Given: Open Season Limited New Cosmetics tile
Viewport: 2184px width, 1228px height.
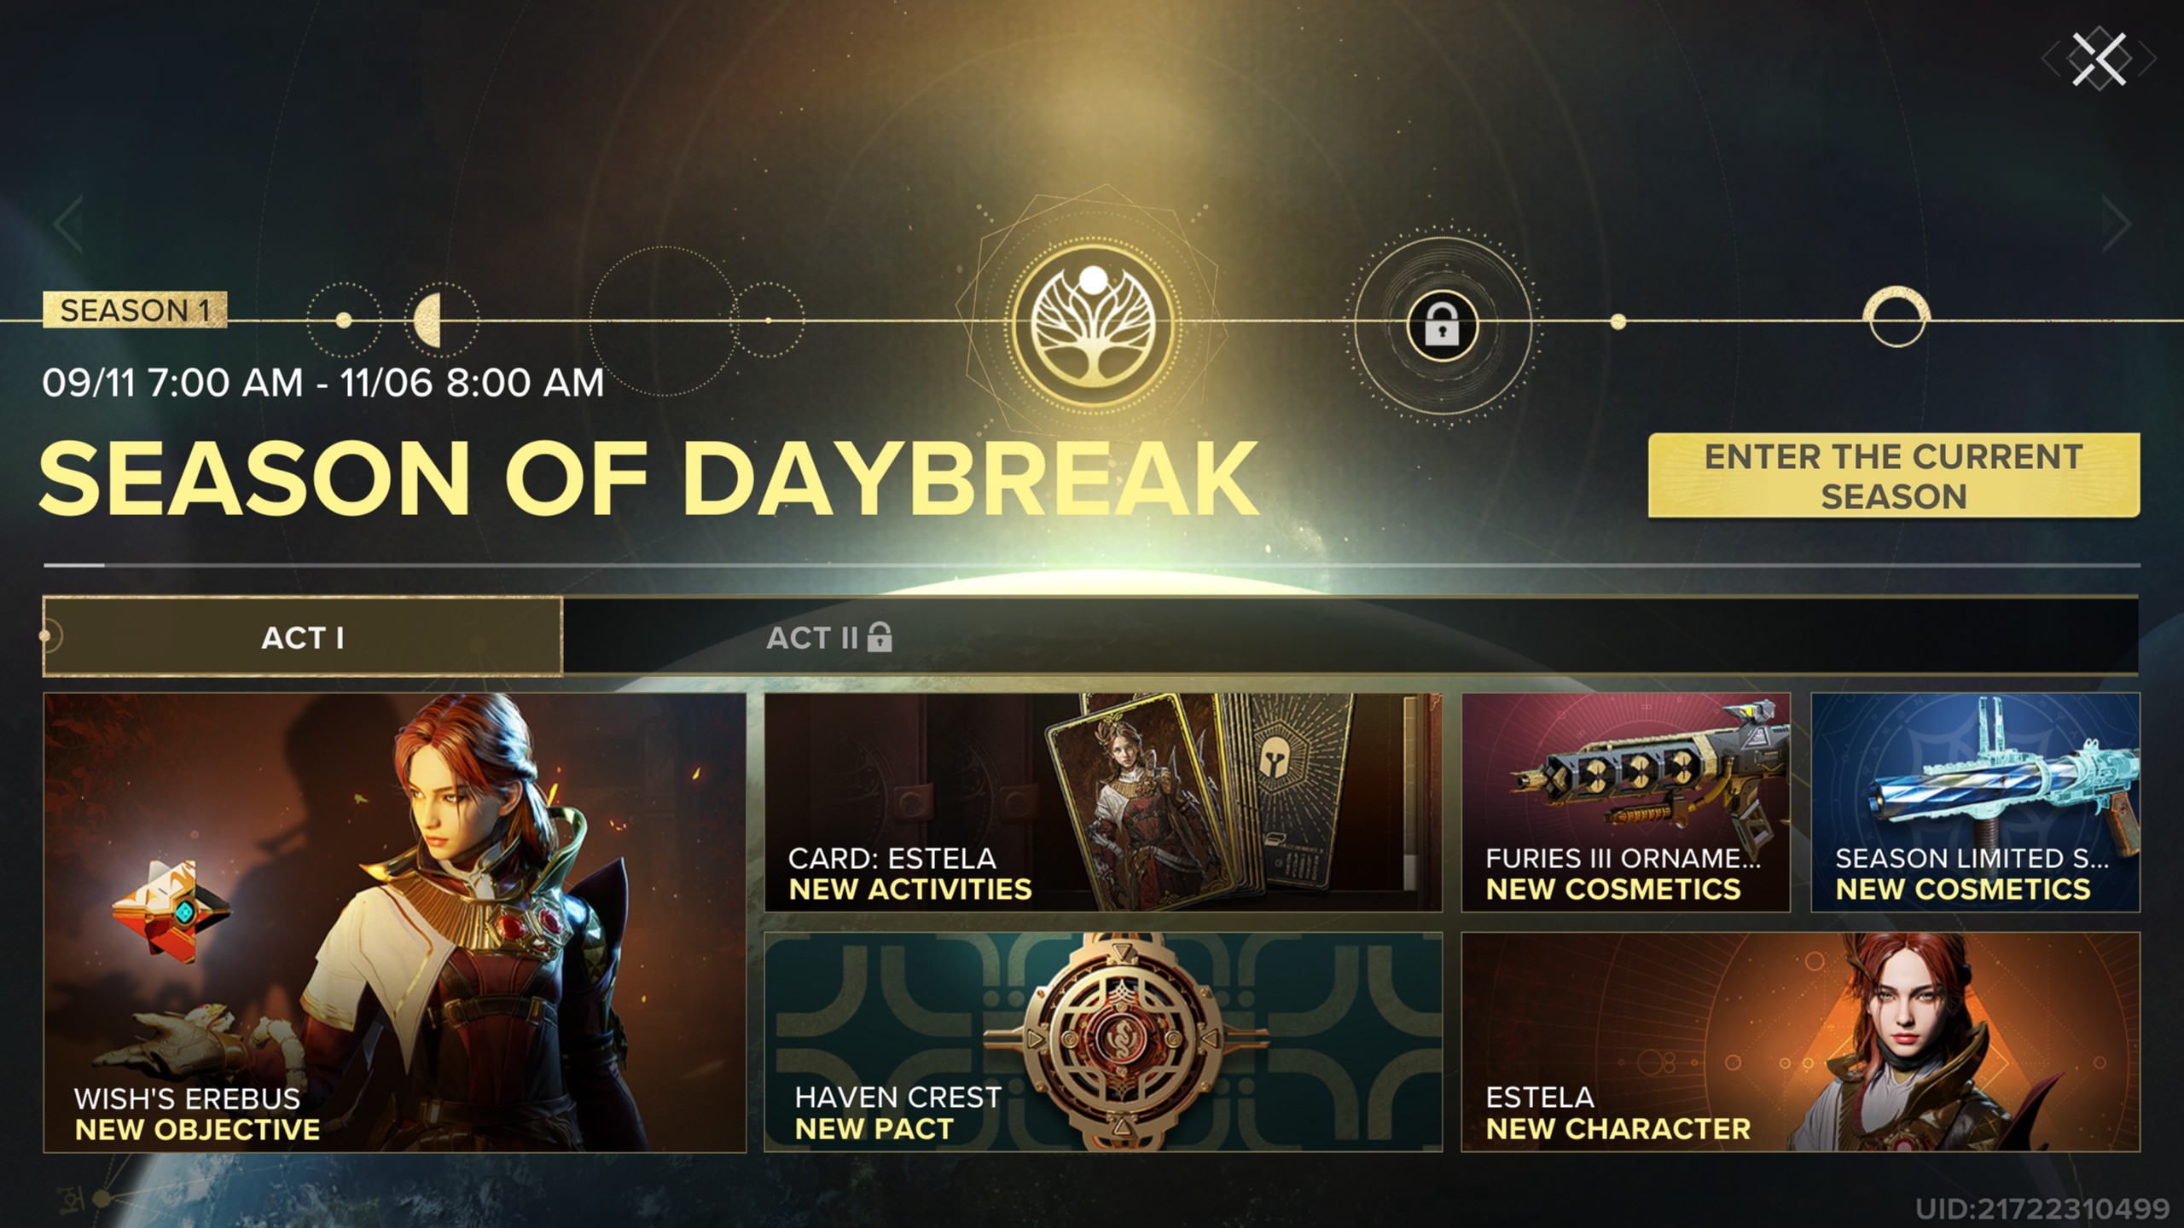Looking at the screenshot, I should coord(1975,802).
